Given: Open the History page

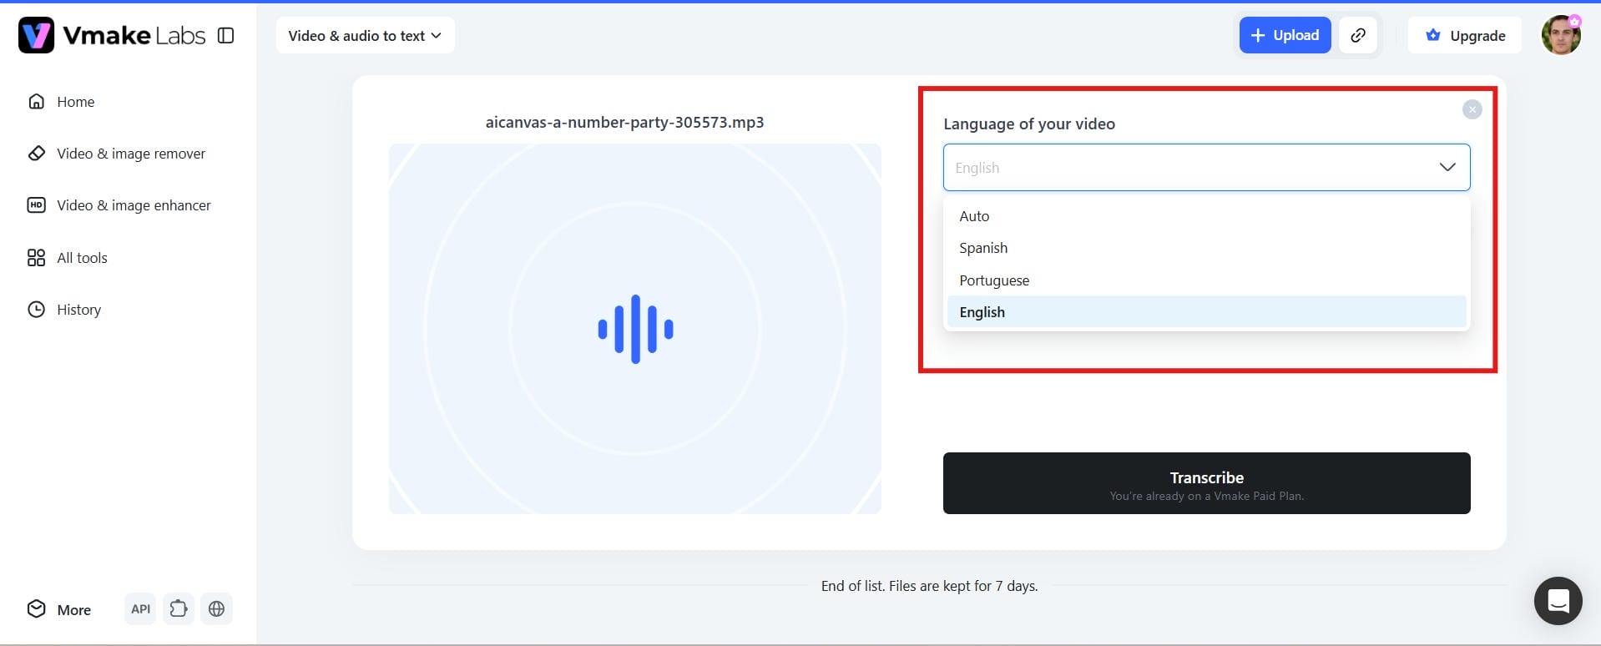Looking at the screenshot, I should click(64, 310).
